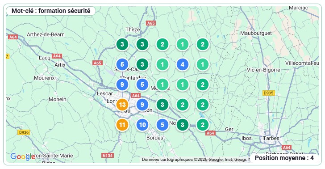Click the Thèze town label
This screenshot has width=325, height=169.
coord(133,30)
